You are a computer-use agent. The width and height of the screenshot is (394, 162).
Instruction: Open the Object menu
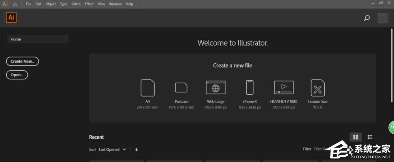[50, 4]
